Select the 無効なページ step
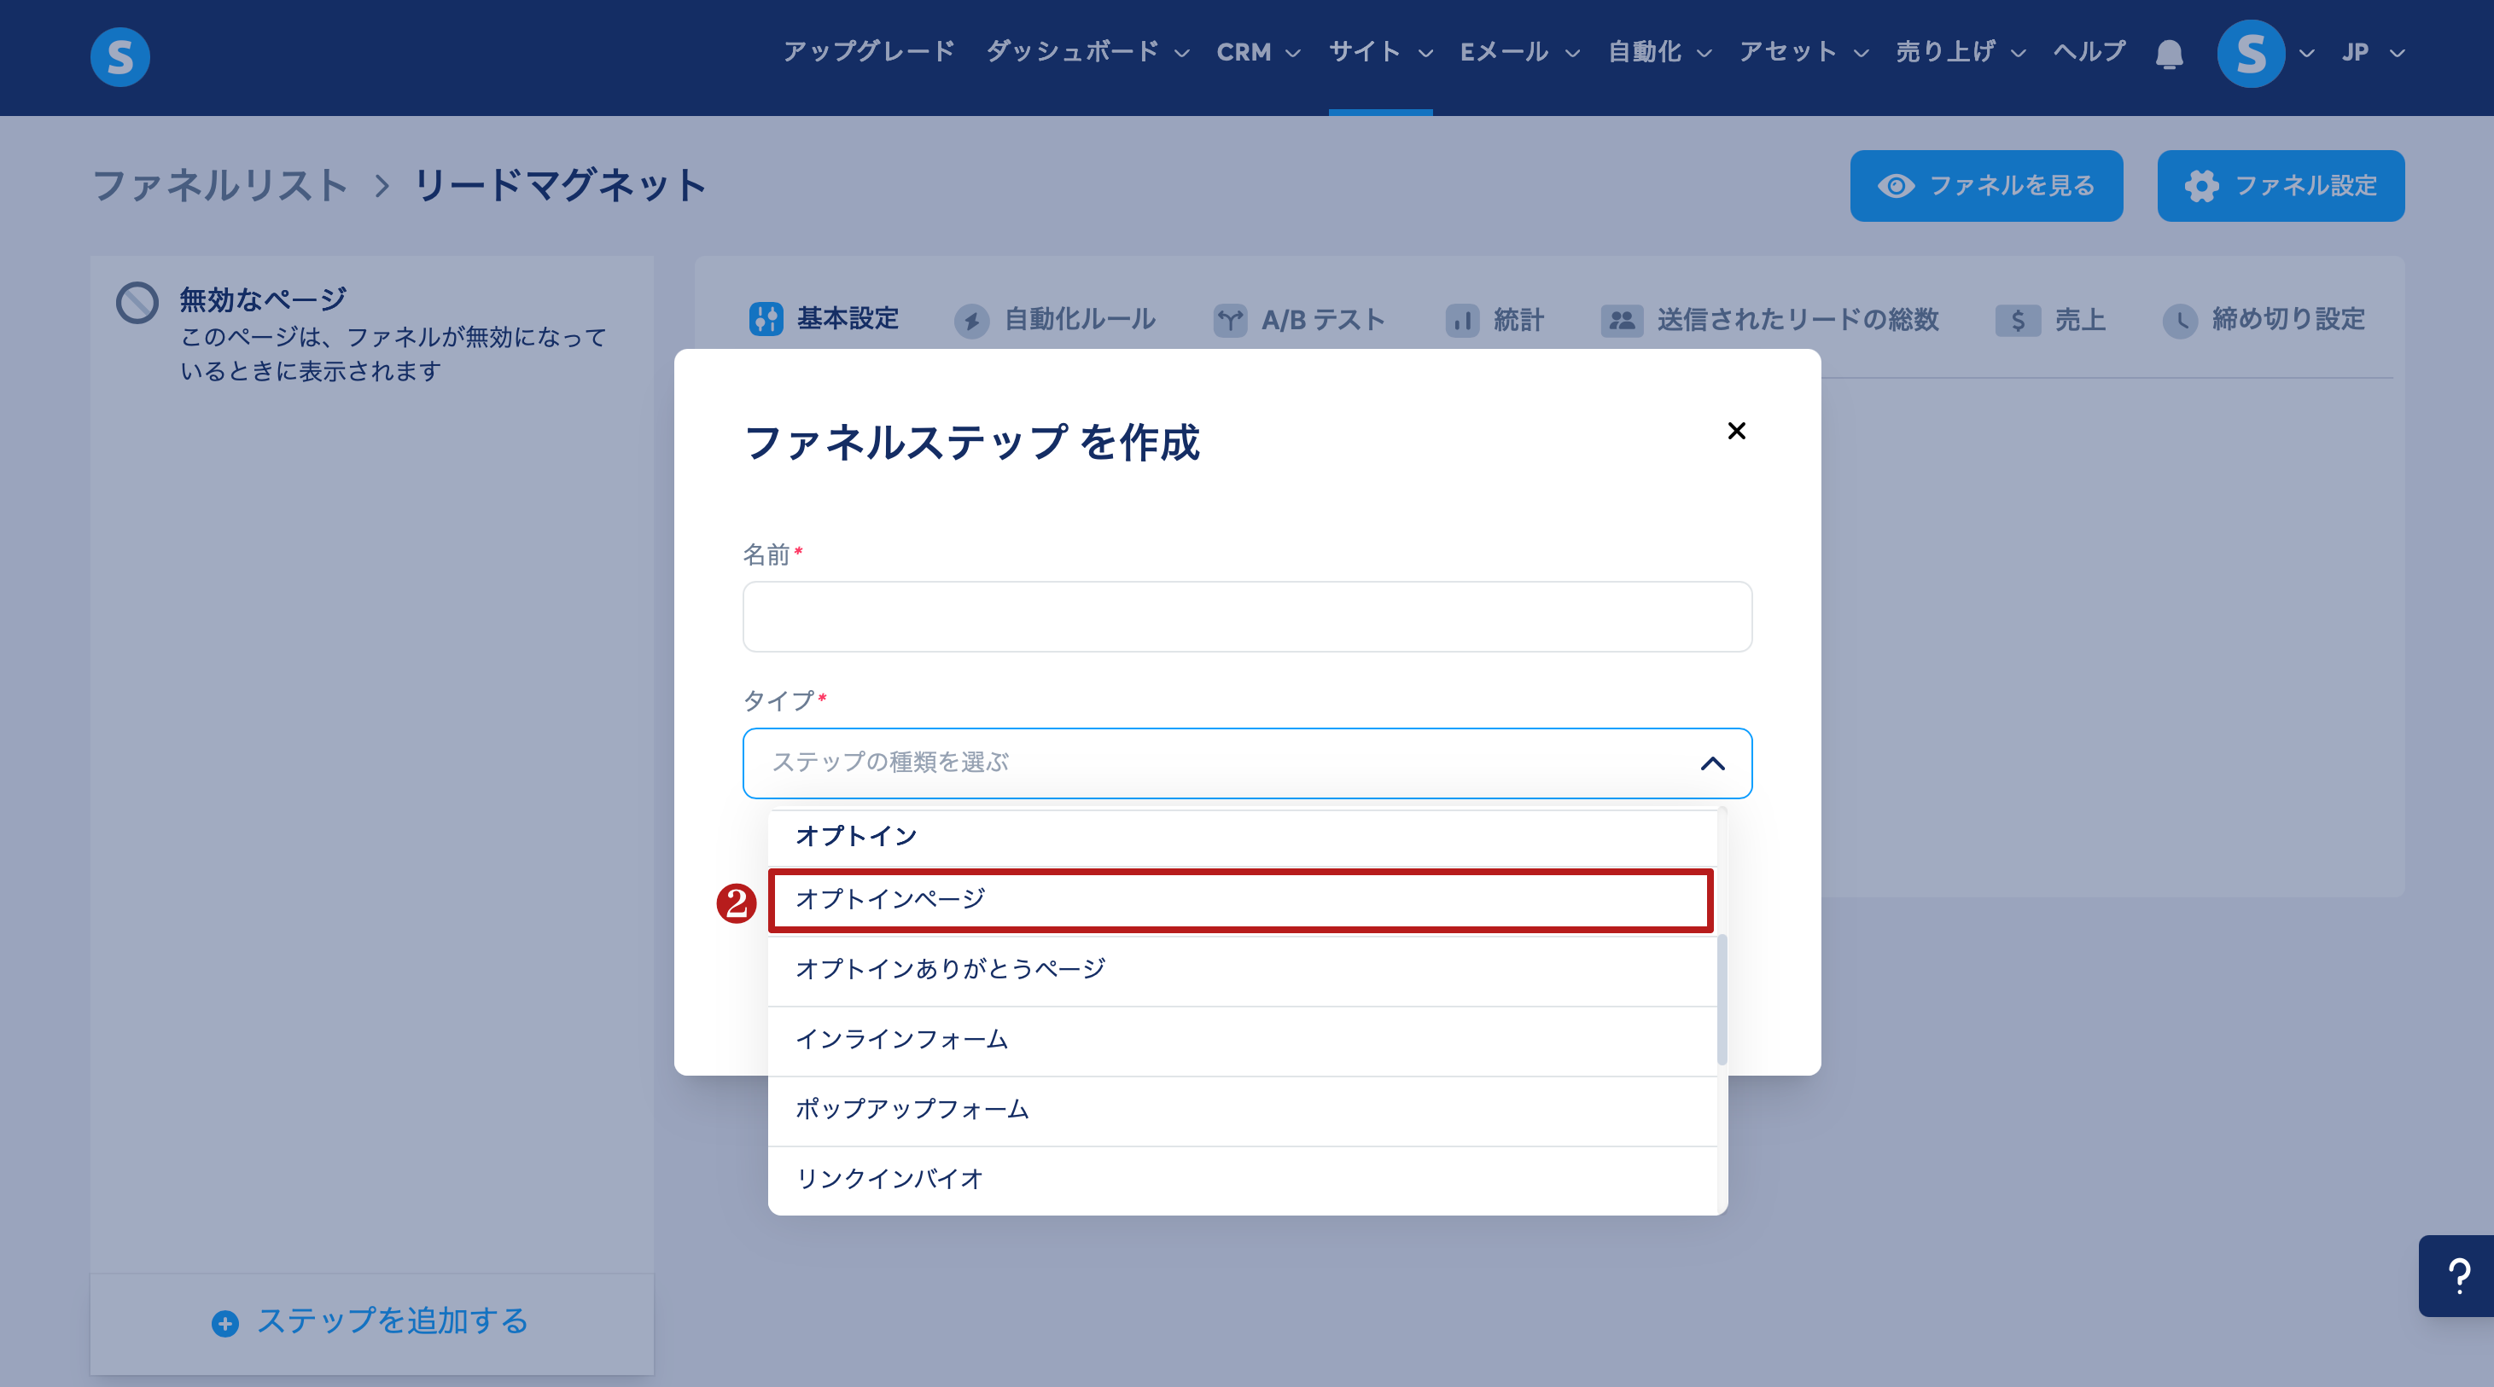 tap(372, 333)
